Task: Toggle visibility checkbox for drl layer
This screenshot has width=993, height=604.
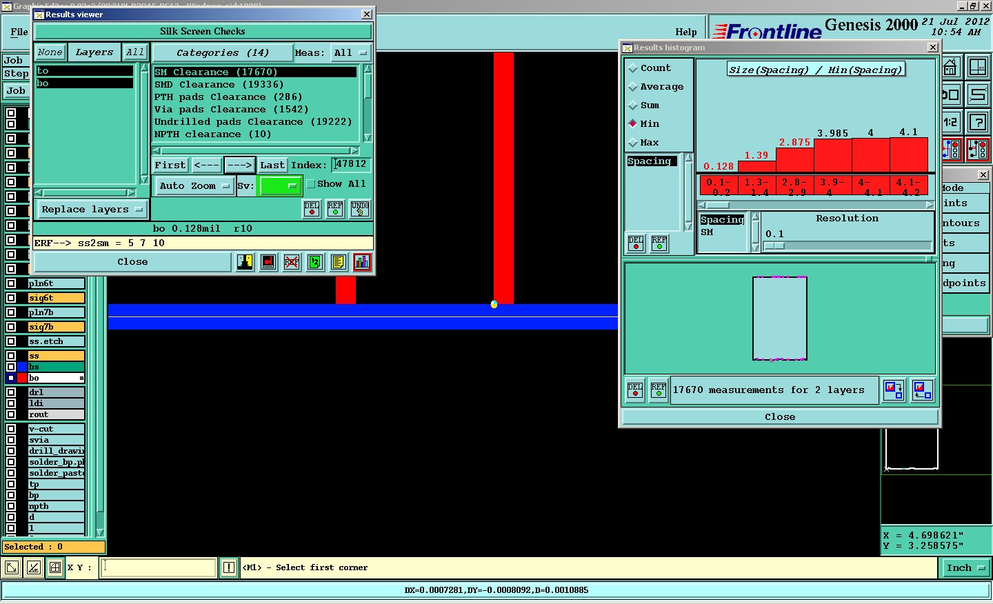Action: (x=11, y=392)
